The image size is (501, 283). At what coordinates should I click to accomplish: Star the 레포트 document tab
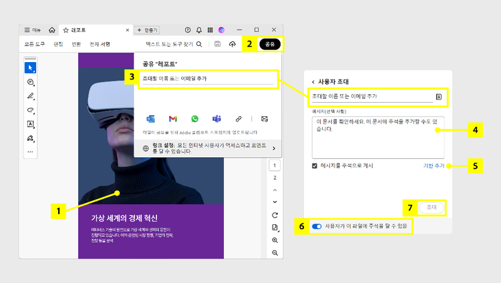coord(66,30)
